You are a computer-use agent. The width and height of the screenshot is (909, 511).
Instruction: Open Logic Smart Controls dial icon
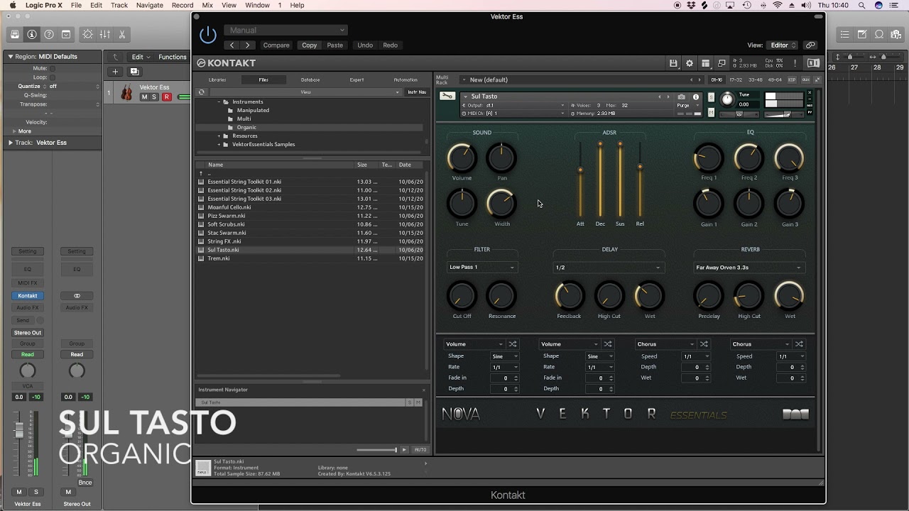coord(87,34)
